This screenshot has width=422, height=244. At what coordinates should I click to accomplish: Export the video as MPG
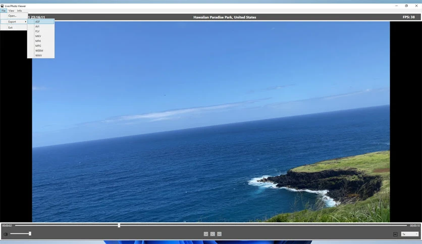pyautogui.click(x=41, y=46)
